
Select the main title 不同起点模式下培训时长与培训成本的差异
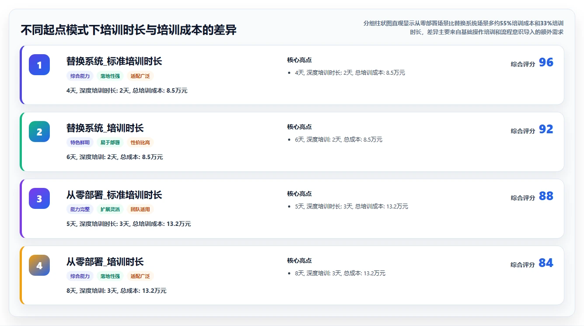pos(129,30)
